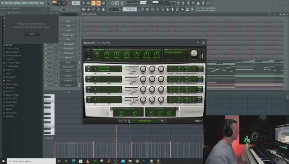Screen dimensions: 289x164
Task: Toggle part D power button in Xpand!2
Action: pyautogui.click(x=89, y=98)
